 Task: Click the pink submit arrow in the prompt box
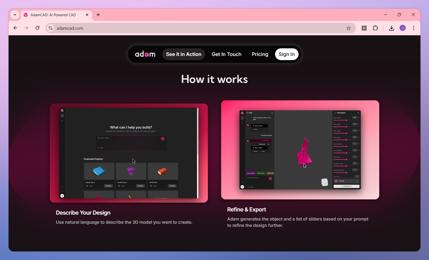coord(162,139)
